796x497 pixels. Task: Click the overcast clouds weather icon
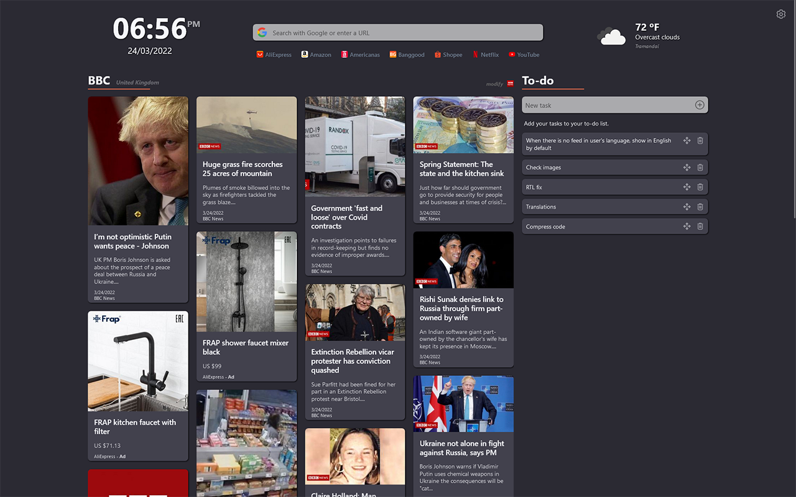coord(612,37)
